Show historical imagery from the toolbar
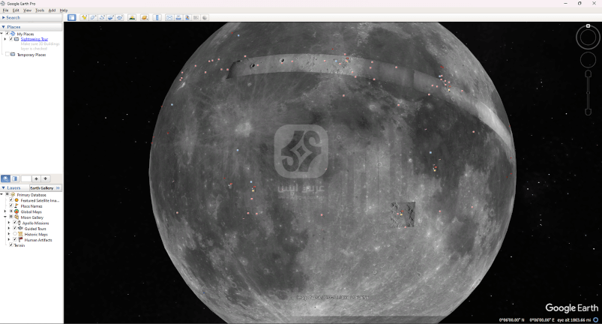The image size is (602, 324). click(x=132, y=18)
